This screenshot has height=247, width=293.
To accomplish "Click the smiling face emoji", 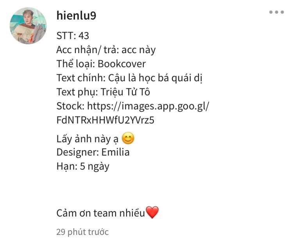I will (128, 139).
